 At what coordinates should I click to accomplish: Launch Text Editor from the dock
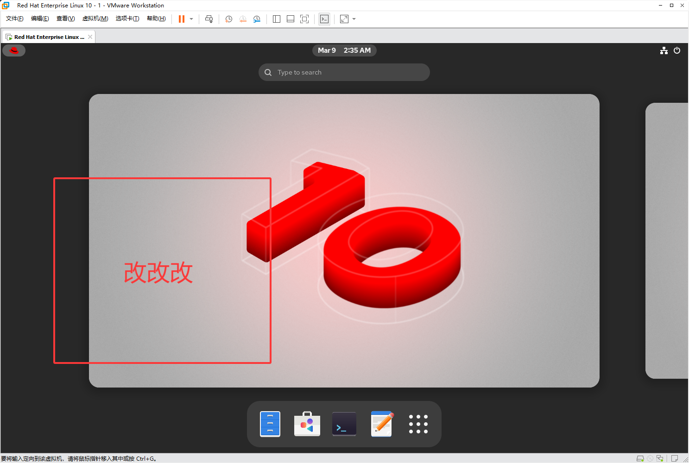point(382,424)
